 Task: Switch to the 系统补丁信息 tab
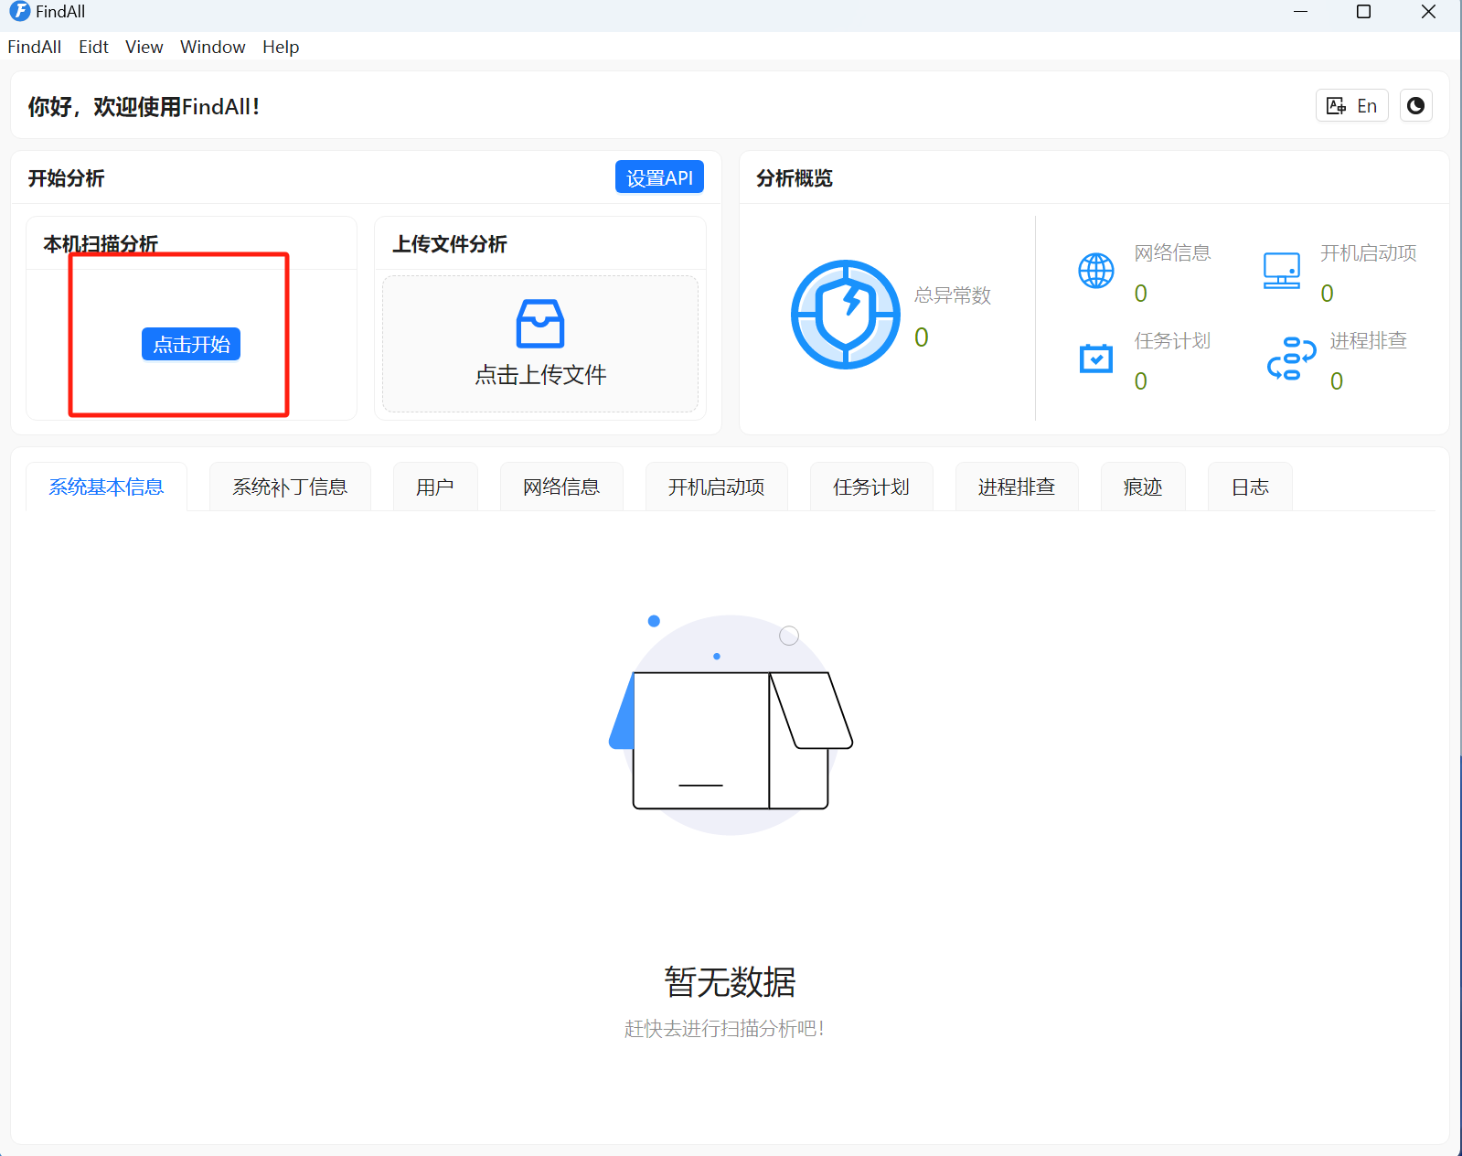pos(290,487)
